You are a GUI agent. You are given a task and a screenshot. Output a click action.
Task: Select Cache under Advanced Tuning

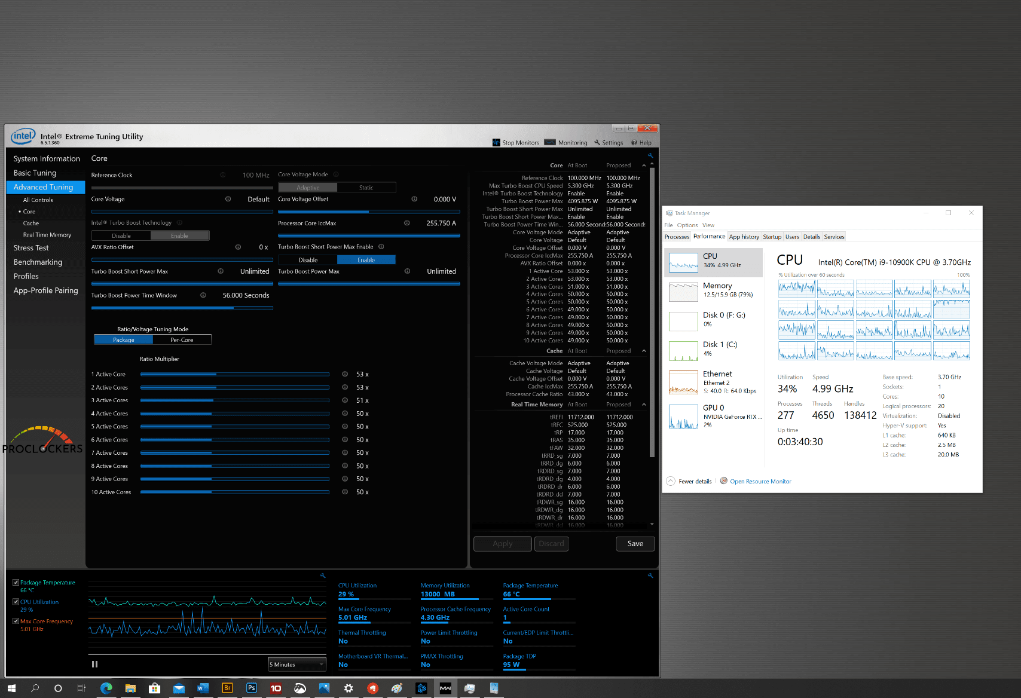coord(31,223)
